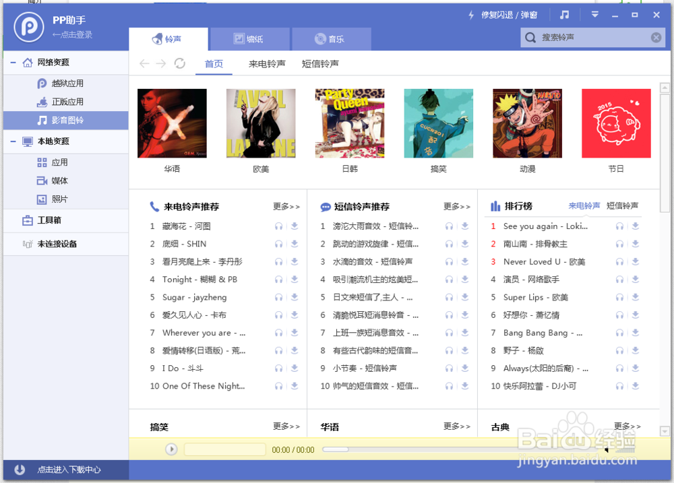This screenshot has height=483, width=674.
Task: Download Tonight - 糊糊 & PB ringtone
Action: [295, 280]
